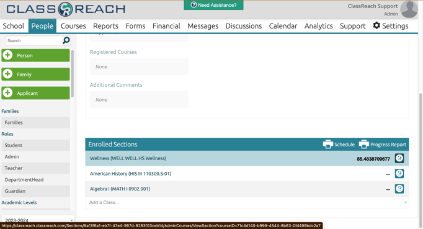Screen dimensions: 423x229
Task: Click the Wellness row gauge icon
Action: coord(399,158)
